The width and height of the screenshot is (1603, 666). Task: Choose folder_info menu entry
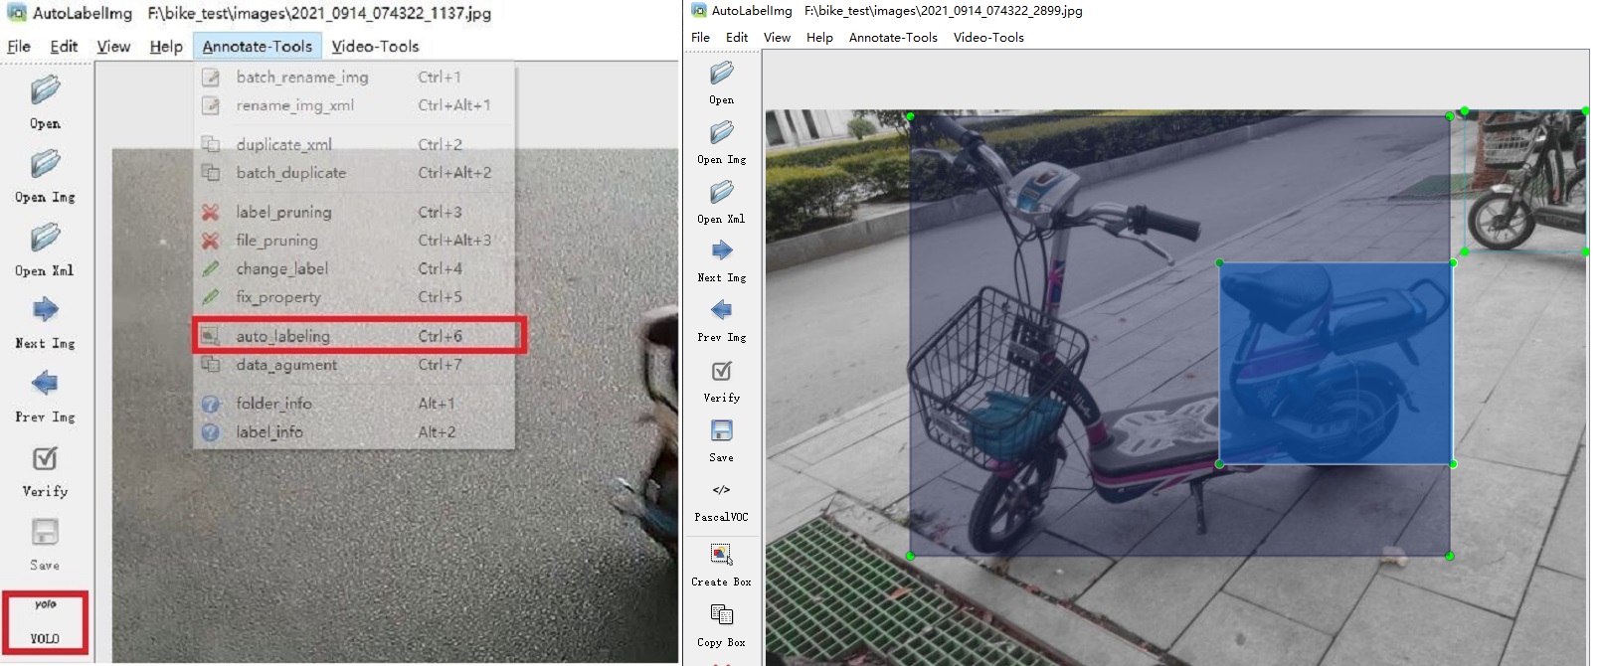coord(355,404)
